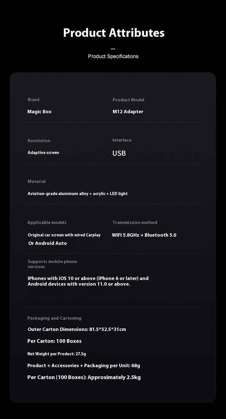Select the Adaptive screen value
Viewport: 226px width, 419px height.
pyautogui.click(x=43, y=153)
